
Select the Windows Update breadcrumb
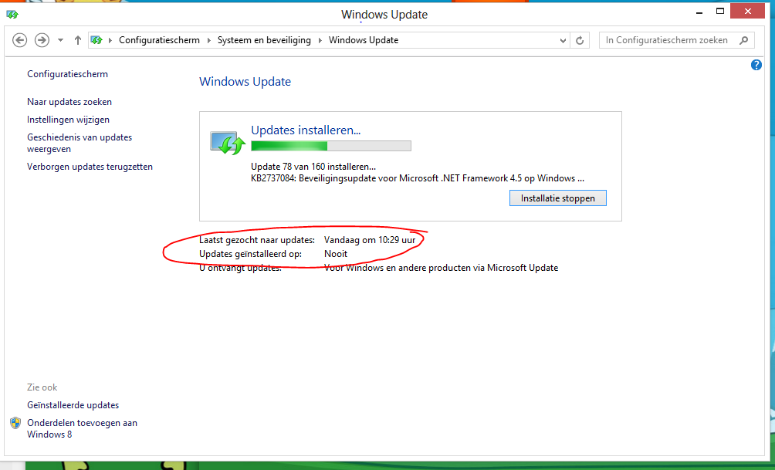(x=364, y=40)
